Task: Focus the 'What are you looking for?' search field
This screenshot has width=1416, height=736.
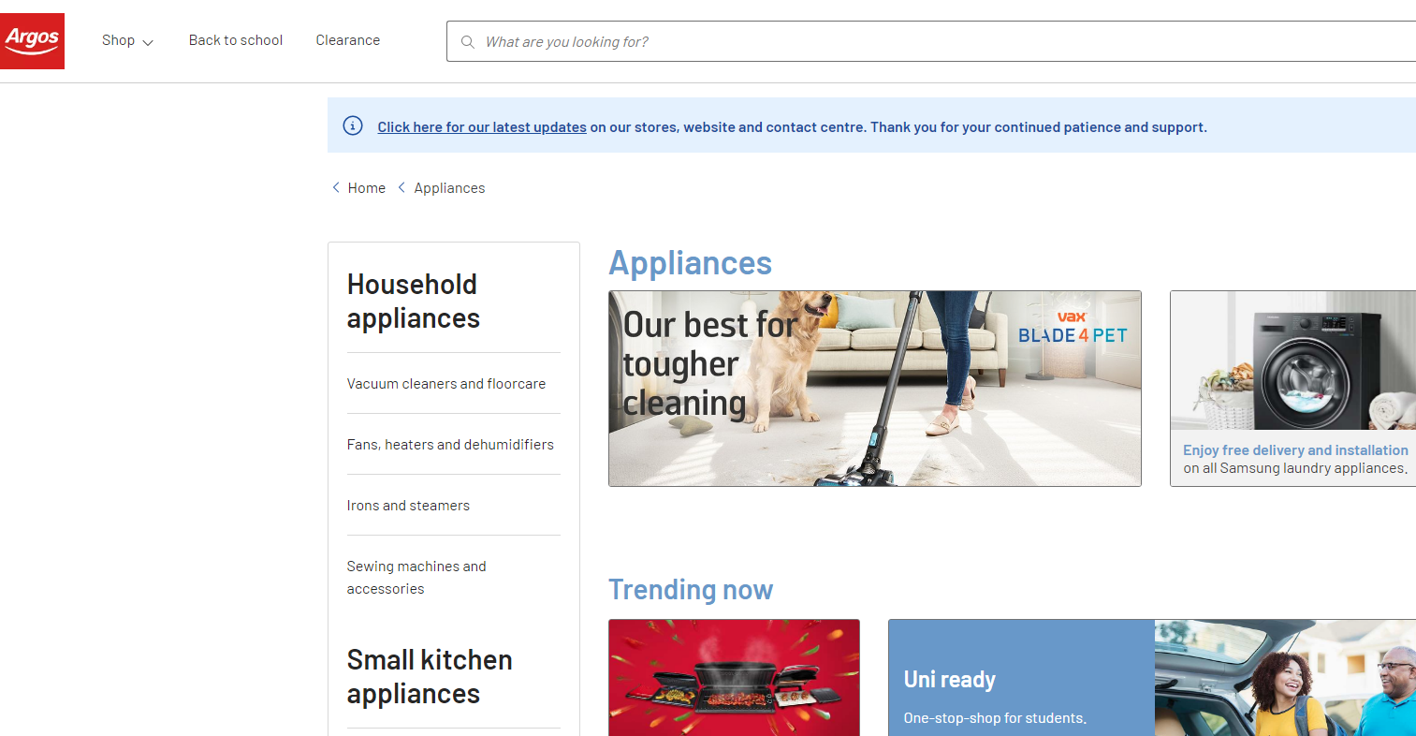Action: pos(931,41)
